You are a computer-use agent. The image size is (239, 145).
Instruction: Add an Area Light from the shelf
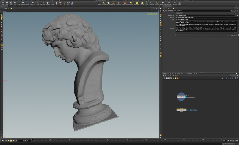click(113, 3)
